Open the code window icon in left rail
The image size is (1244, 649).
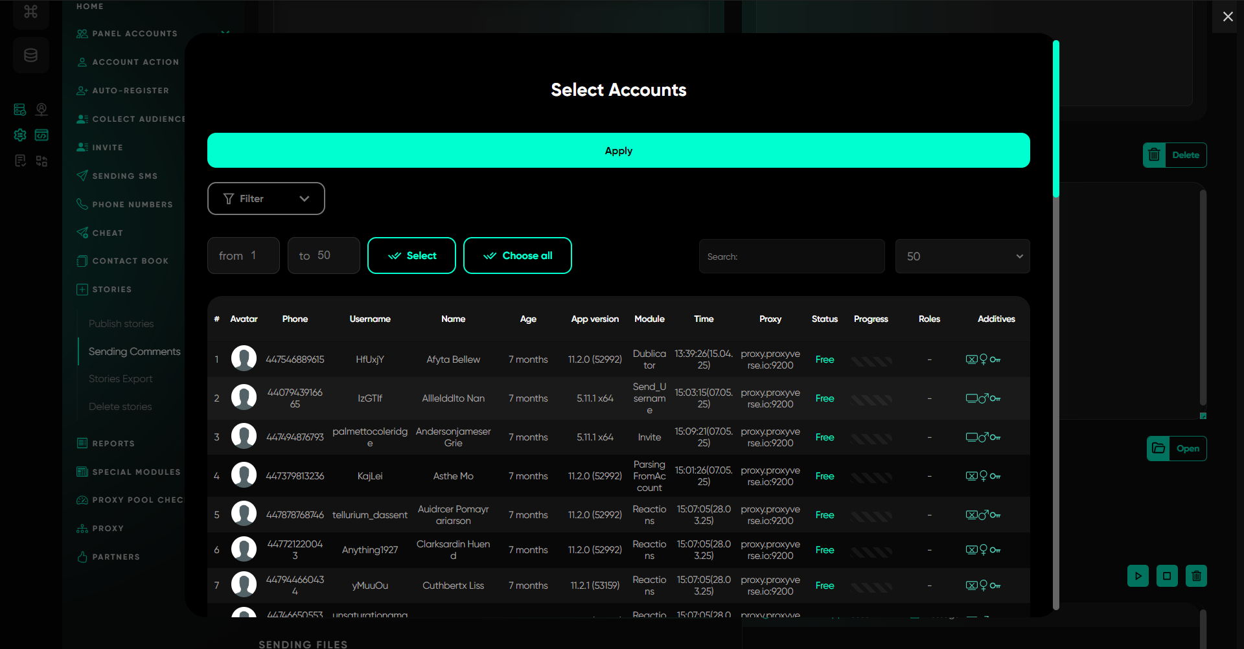[41, 135]
